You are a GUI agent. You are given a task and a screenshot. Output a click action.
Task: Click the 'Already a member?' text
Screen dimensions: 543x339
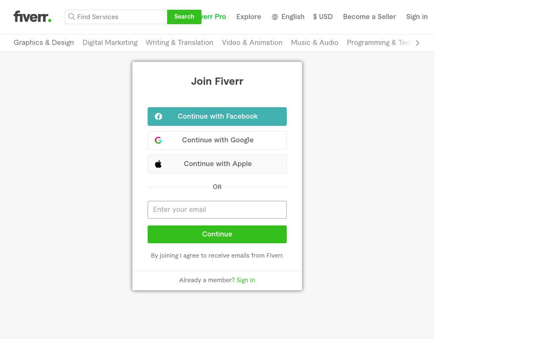pos(207,280)
